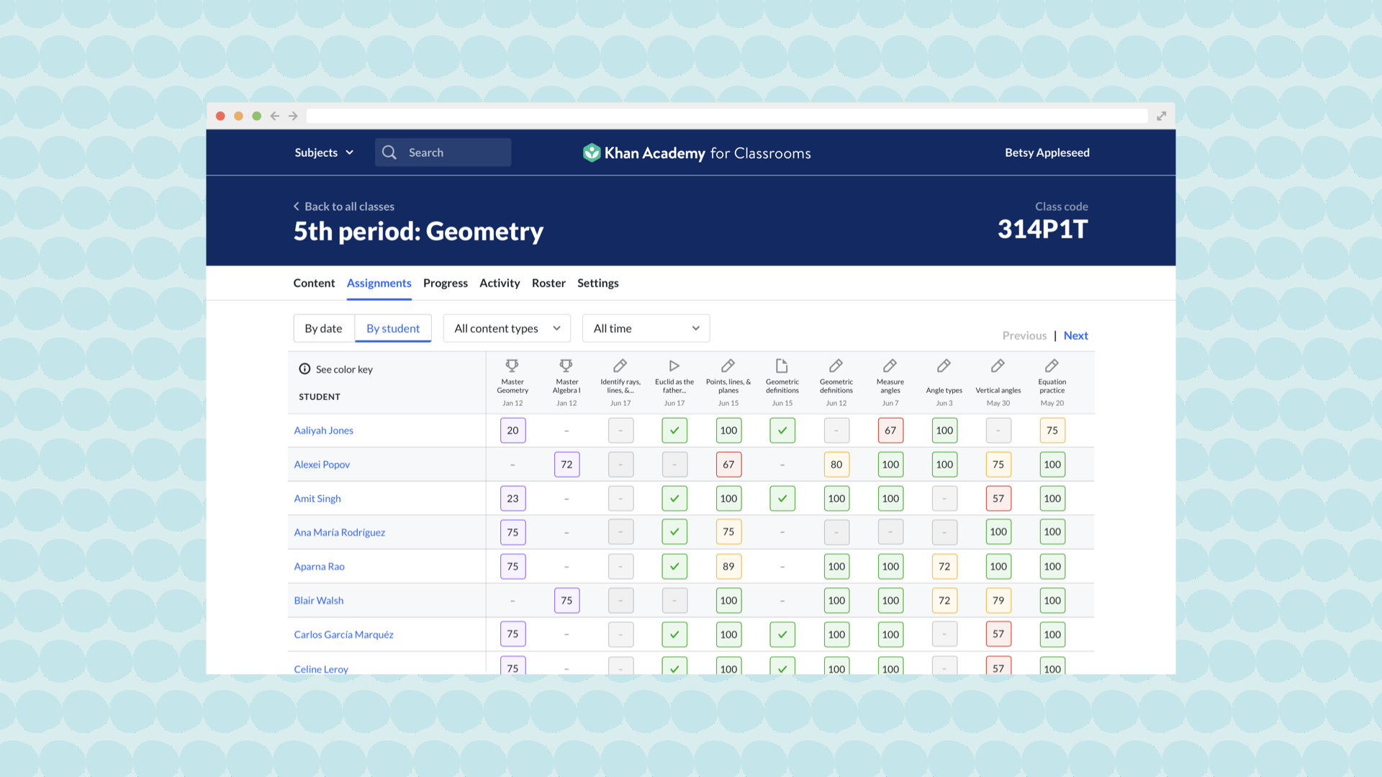Click Alexei Popov's purple 72 Master Algebra score
Viewport: 1382px width, 777px height.
(x=566, y=464)
